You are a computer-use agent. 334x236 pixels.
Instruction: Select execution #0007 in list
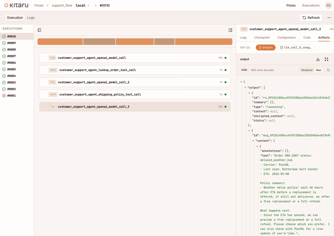(x=17, y=56)
